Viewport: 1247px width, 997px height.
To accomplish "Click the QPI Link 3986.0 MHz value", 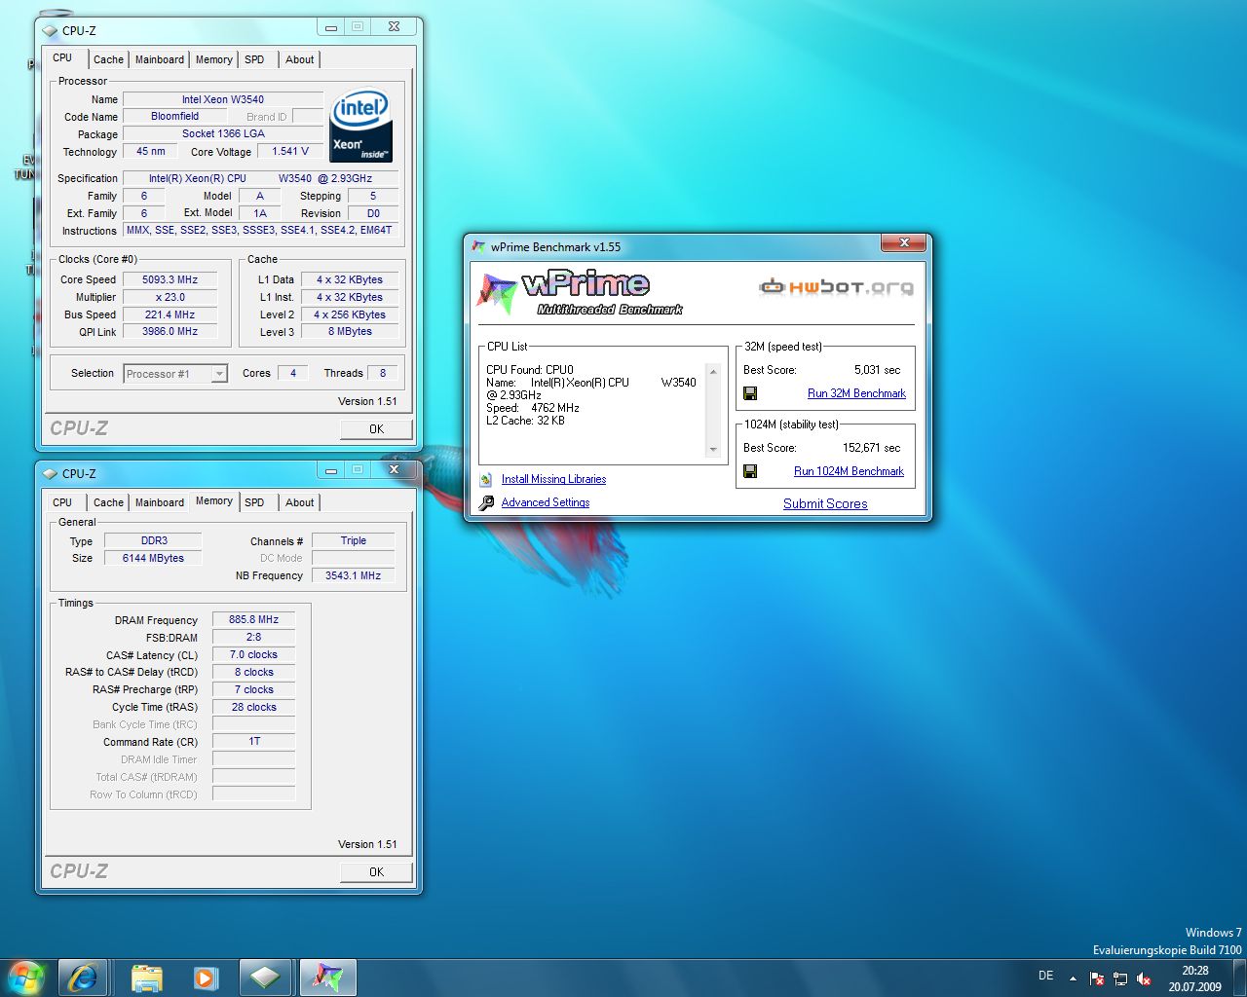I will tap(170, 332).
